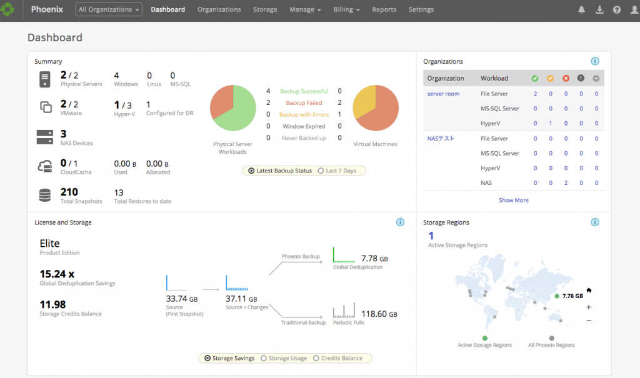
Task: Click the VMware virtual machines icon
Action: click(46, 107)
